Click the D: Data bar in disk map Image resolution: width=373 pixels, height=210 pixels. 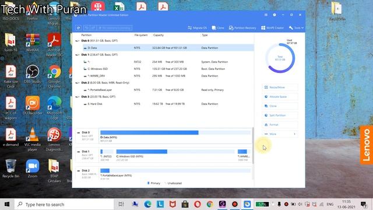pos(175,132)
